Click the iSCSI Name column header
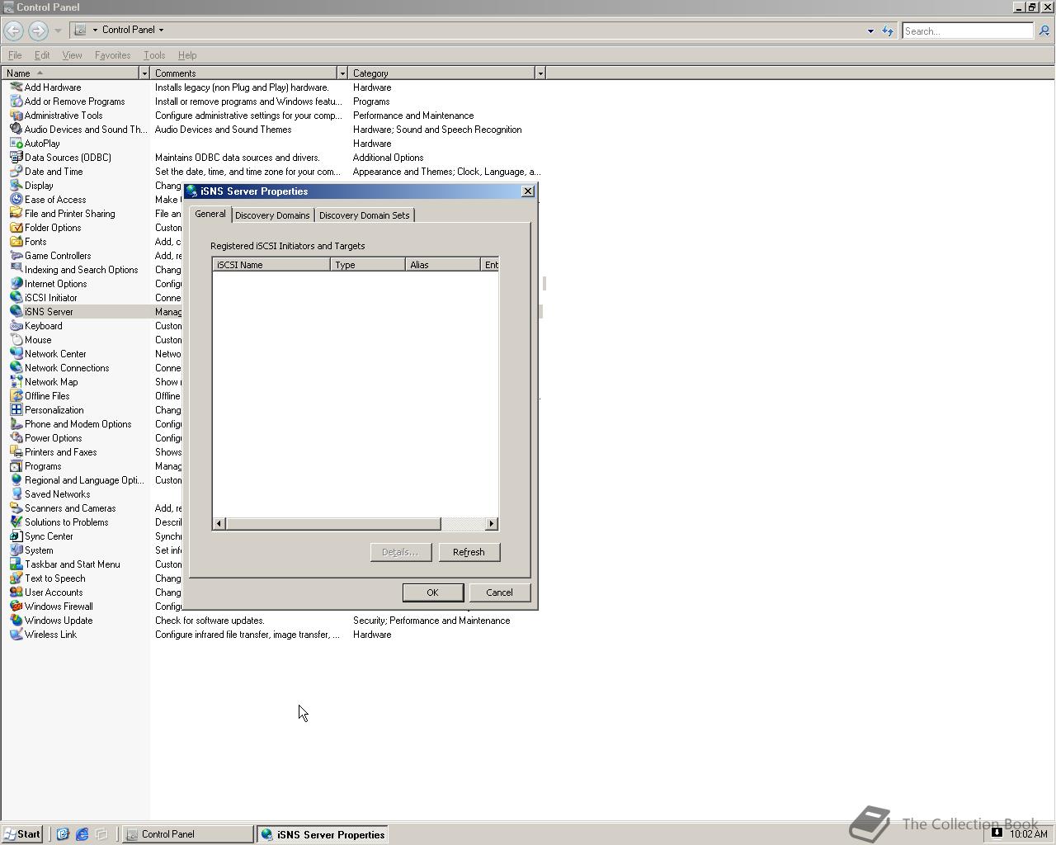 tap(271, 265)
